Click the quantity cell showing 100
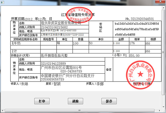166x113 pixels. click(x=81, y=43)
